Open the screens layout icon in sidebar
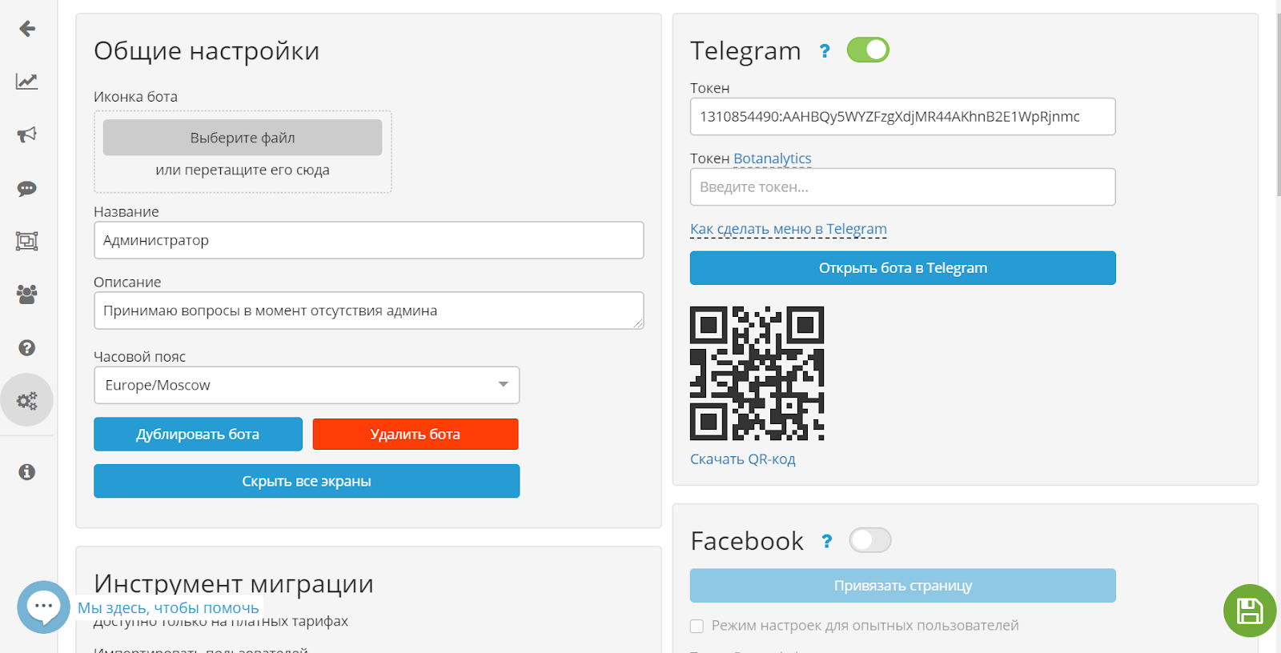 26,241
